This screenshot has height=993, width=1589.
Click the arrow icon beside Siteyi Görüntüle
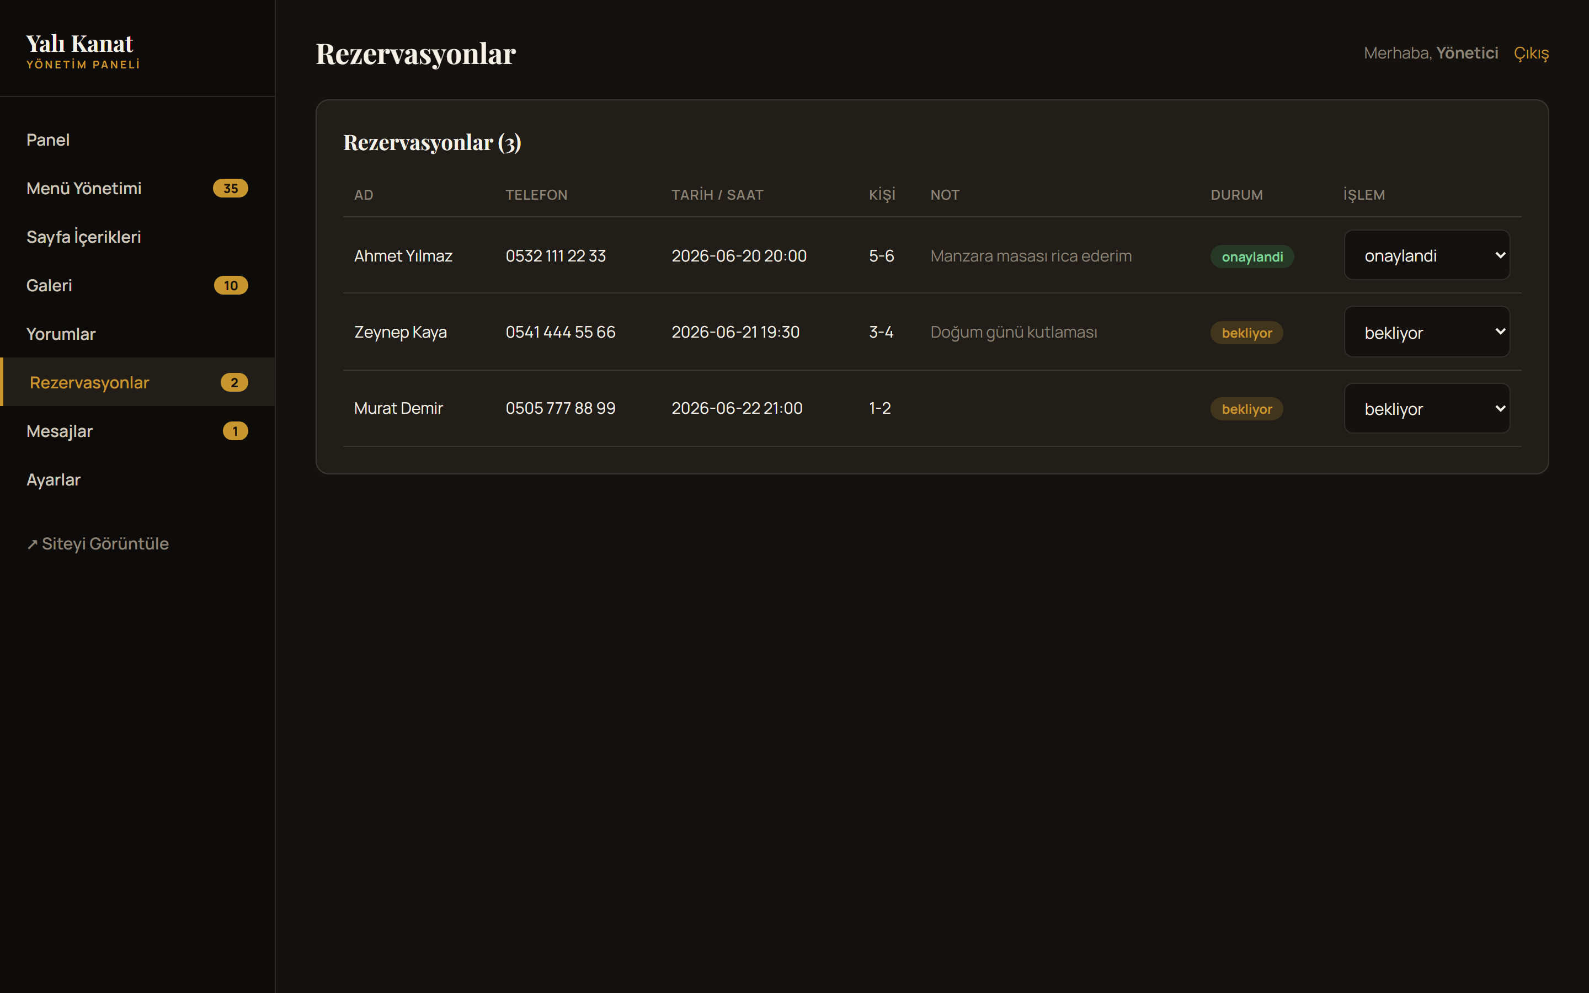point(32,544)
